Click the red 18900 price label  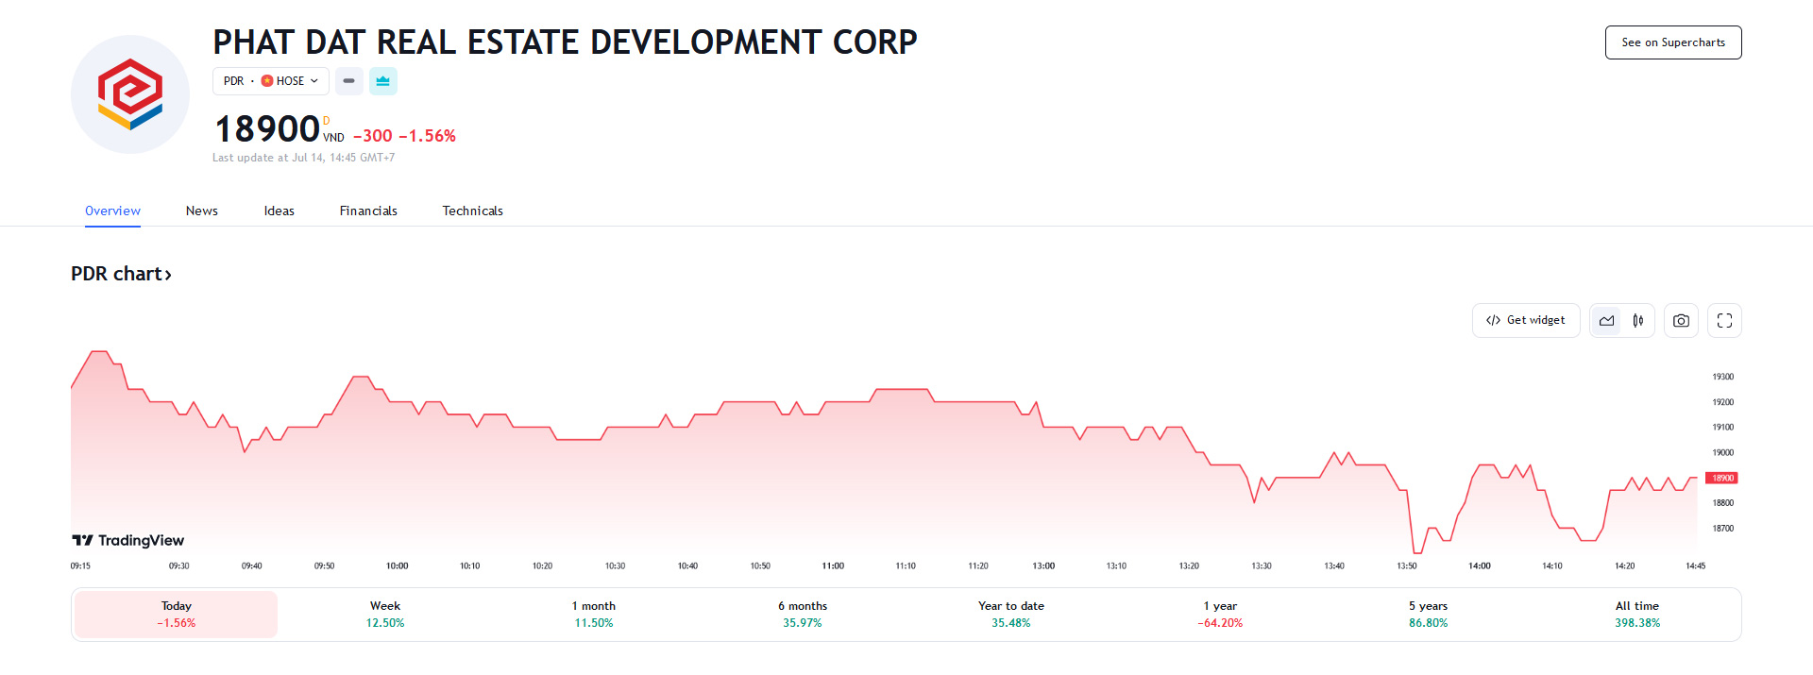coord(1722,478)
